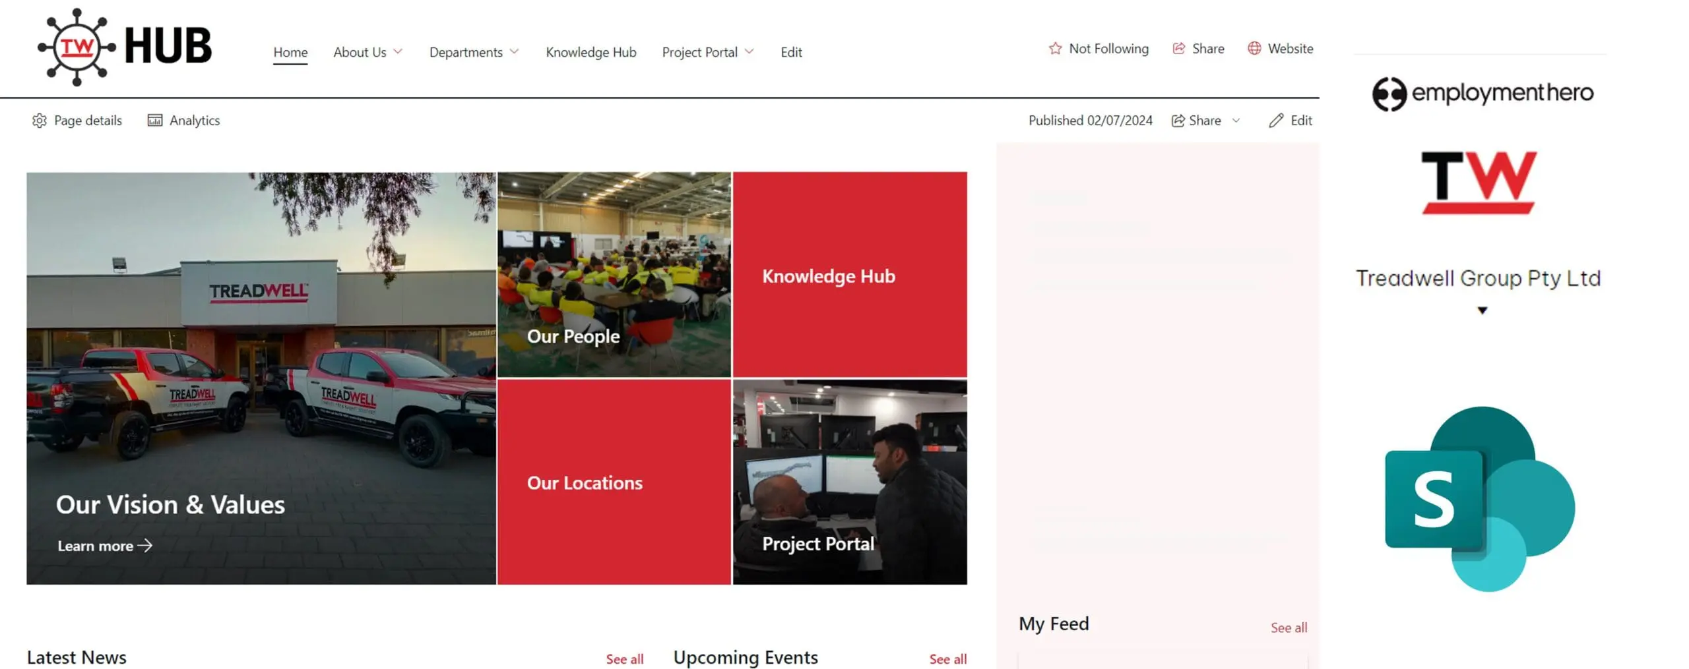Click the top navigation Share icon
The height and width of the screenshot is (669, 1689).
(x=1178, y=49)
